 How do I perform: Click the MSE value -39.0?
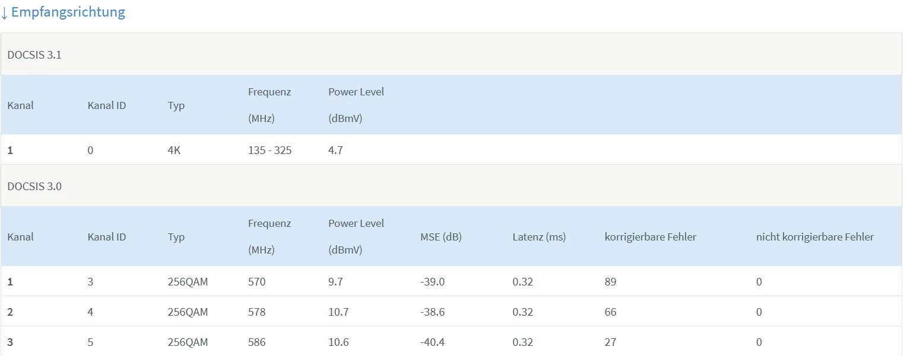432,282
